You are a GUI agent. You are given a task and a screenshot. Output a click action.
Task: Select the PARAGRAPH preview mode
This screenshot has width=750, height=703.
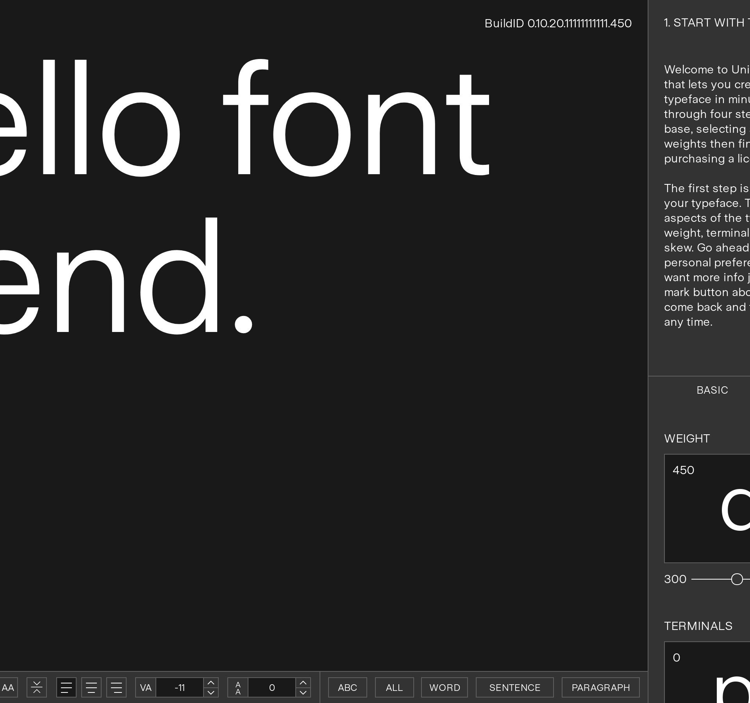pos(600,687)
